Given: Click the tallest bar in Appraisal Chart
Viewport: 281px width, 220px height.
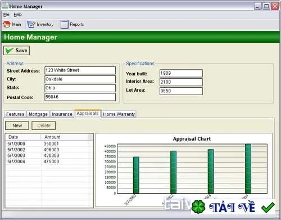Looking at the screenshot, I should (x=248, y=169).
